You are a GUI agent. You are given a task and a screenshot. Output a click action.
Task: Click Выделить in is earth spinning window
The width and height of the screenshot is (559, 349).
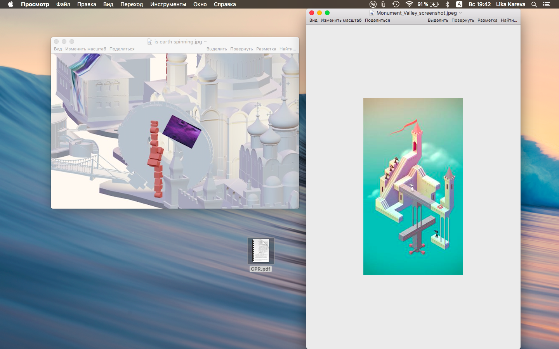click(217, 49)
